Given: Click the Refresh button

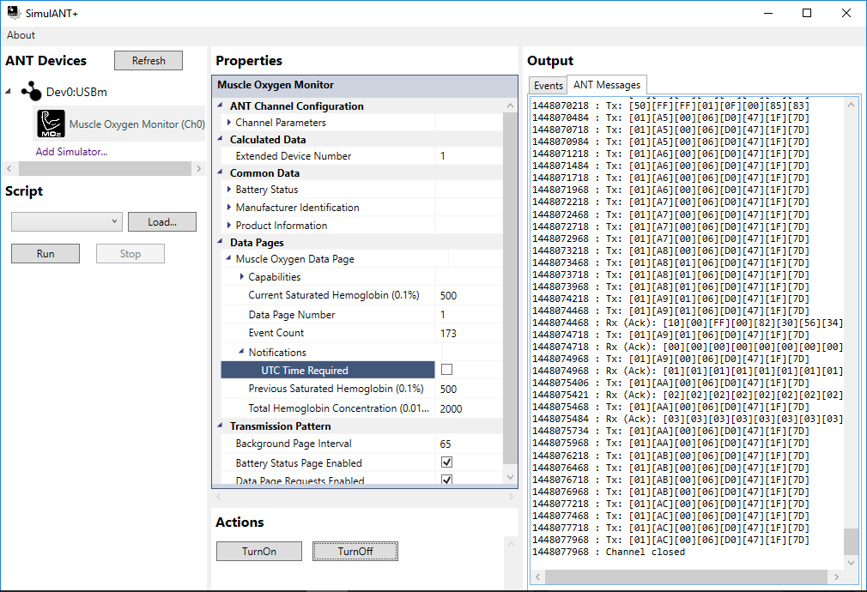Looking at the screenshot, I should click(x=149, y=61).
